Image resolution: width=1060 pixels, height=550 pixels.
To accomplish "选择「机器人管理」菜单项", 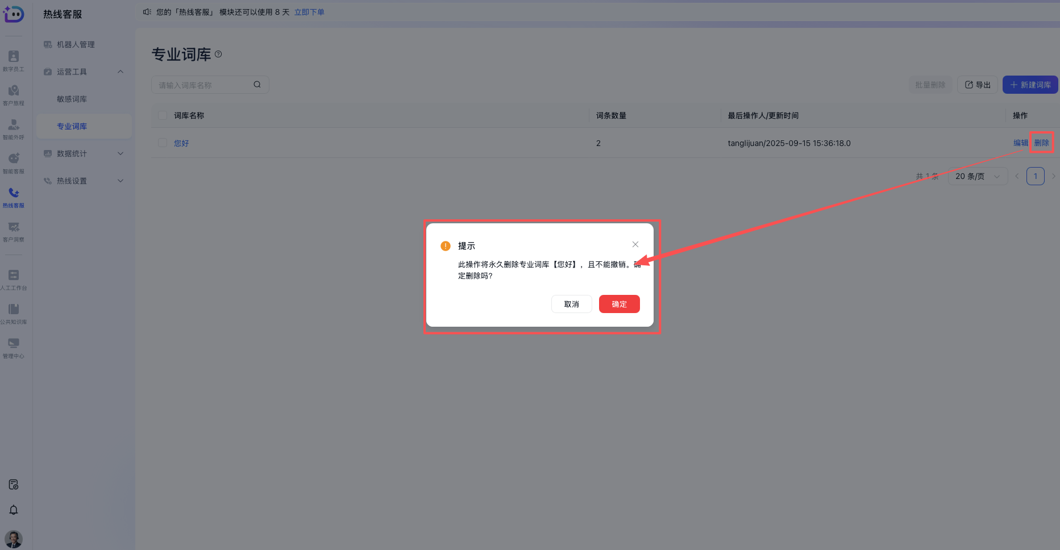I will (x=76, y=44).
